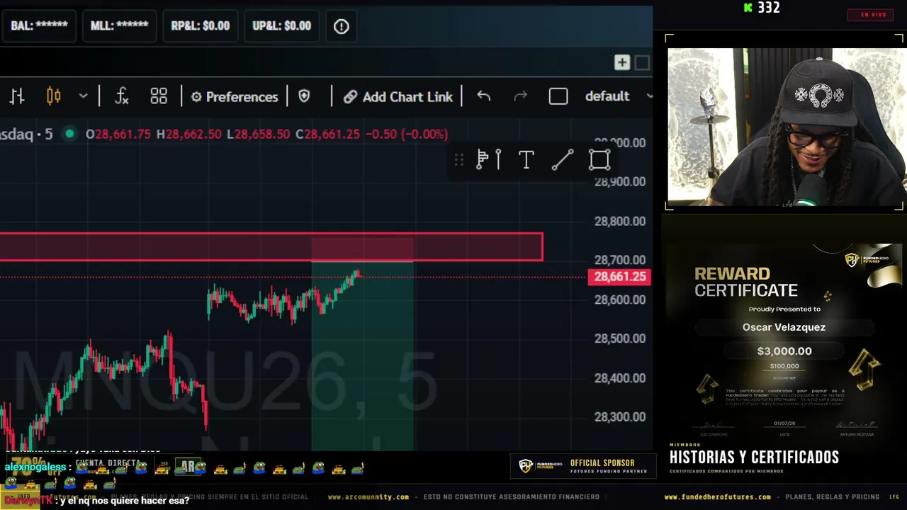The width and height of the screenshot is (907, 510).
Task: Click chat username alexnogaless
Action: point(35,467)
